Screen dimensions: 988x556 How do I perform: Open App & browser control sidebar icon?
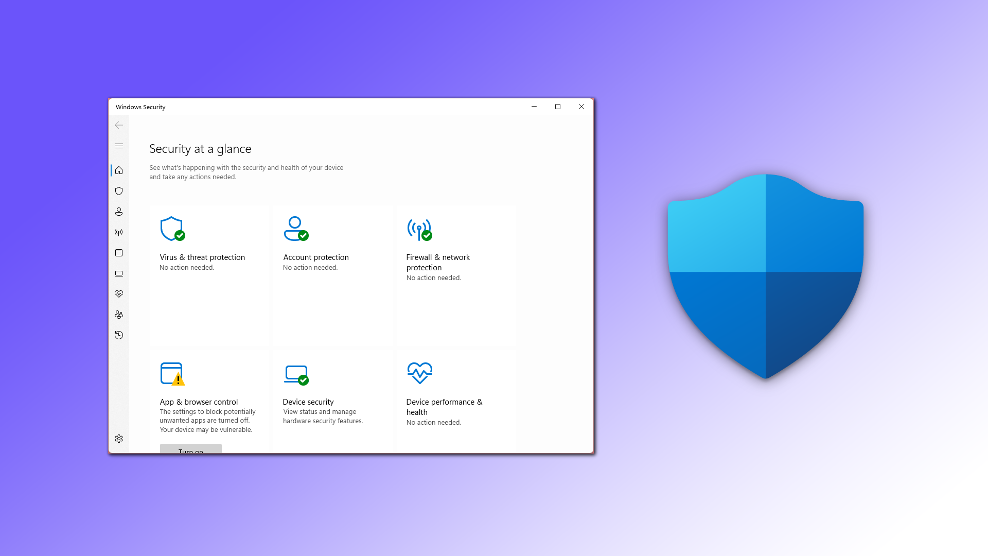click(119, 253)
